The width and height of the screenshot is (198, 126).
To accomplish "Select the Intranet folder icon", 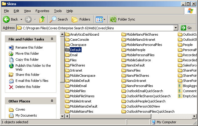I will point(67,70).
